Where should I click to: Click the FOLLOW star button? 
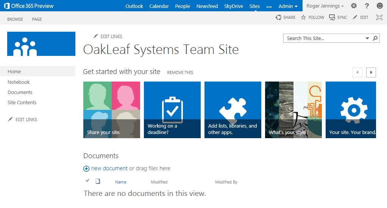click(312, 17)
